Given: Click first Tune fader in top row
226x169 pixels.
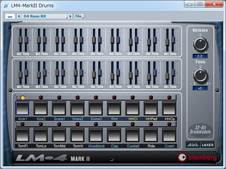Looking at the screenshot, I should point(26,40).
